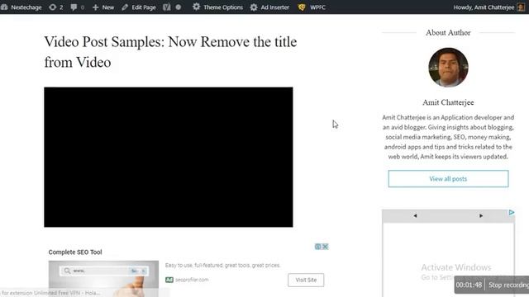Screen dimensions: 529x297
Task: Click the ad description text line
Action: (222, 266)
